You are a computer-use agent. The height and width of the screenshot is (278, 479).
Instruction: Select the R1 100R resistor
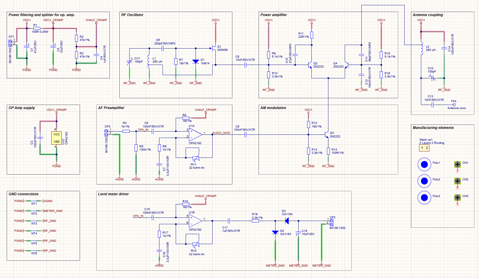[36, 28]
